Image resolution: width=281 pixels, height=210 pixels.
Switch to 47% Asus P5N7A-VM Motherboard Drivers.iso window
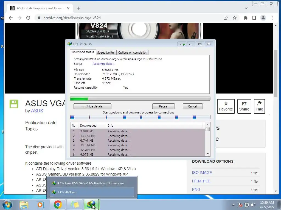(92, 183)
